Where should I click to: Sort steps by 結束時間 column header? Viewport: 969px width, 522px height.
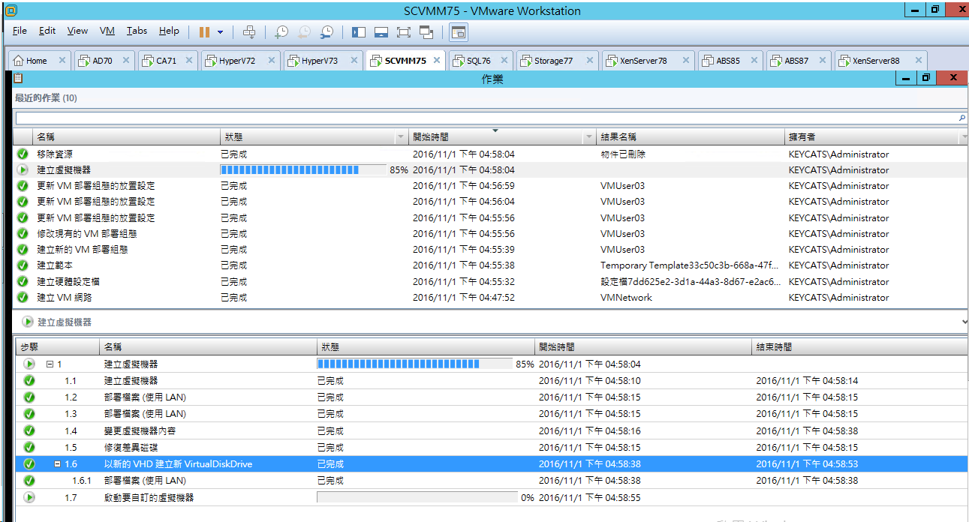pos(859,347)
